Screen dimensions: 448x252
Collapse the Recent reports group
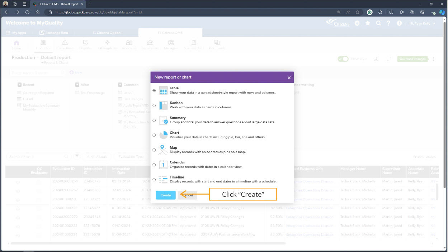(19, 85)
